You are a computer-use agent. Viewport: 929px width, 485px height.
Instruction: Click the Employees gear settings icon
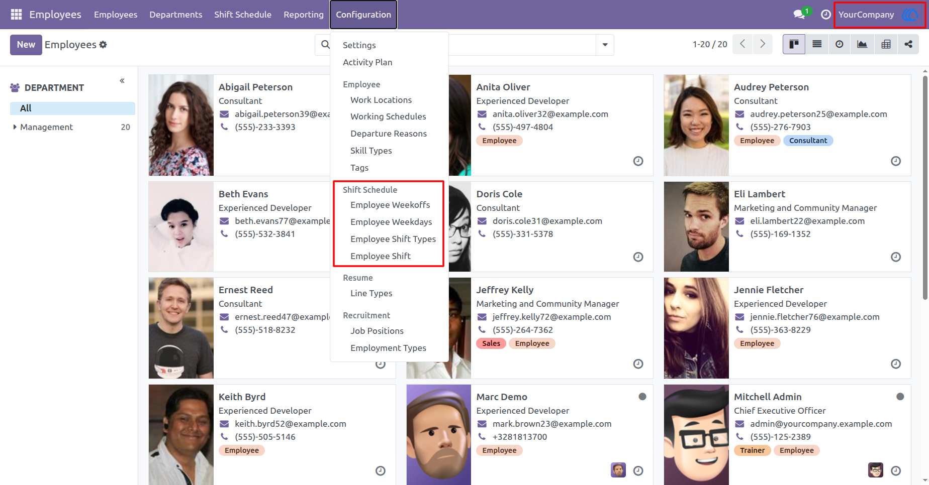pos(103,45)
